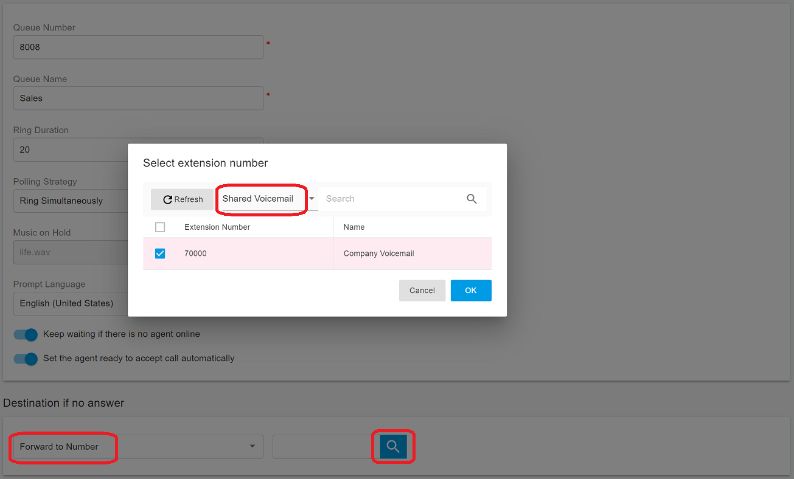Image resolution: width=794 pixels, height=479 pixels.
Task: Confirm selection with OK button
Action: pos(470,291)
